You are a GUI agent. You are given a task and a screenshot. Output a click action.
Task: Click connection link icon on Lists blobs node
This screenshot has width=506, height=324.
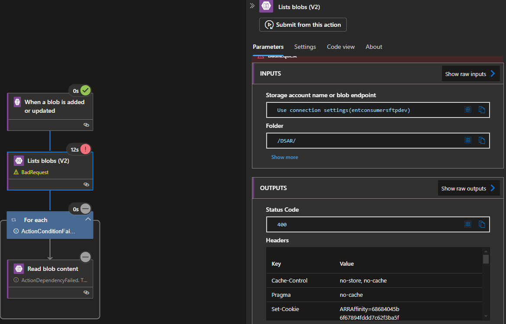point(86,184)
